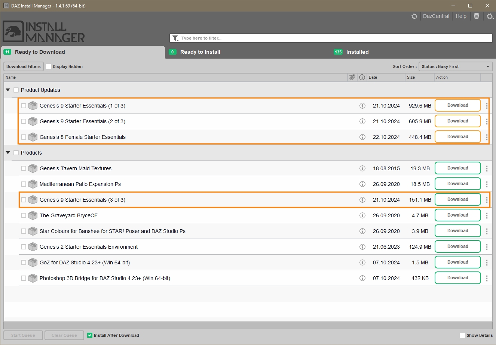This screenshot has width=496, height=345.
Task: Show info for Genesis 2 Starter Essentials Environment
Action: (x=362, y=247)
